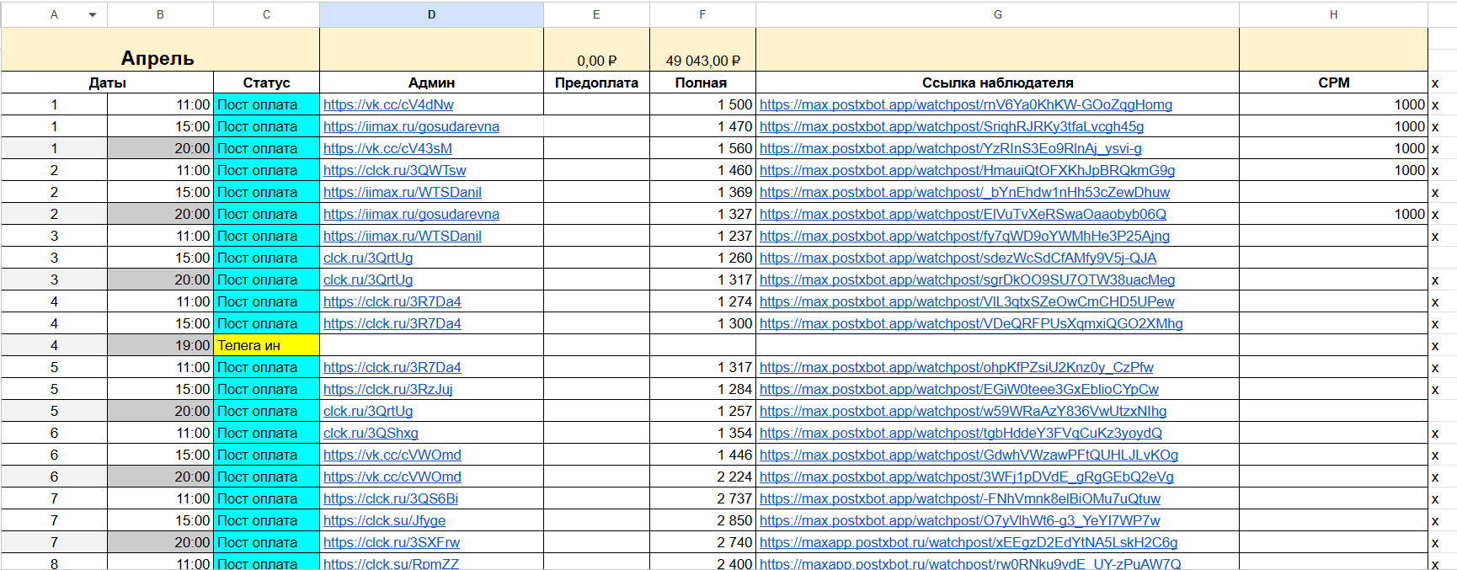Select the CPM header cell
Screen dimensions: 1457x570
pyautogui.click(x=1333, y=83)
